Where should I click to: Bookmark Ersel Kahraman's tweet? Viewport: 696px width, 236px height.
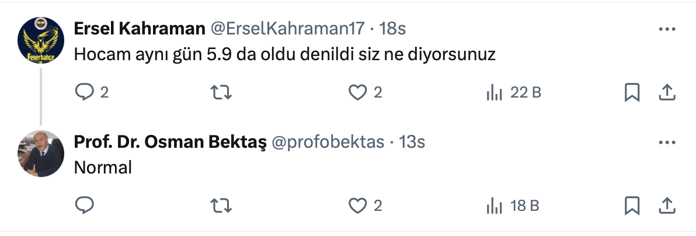[x=632, y=92]
